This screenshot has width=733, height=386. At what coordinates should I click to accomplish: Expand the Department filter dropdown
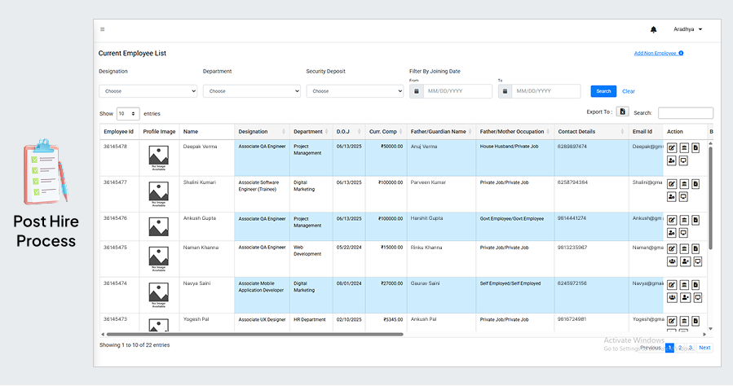coord(251,91)
